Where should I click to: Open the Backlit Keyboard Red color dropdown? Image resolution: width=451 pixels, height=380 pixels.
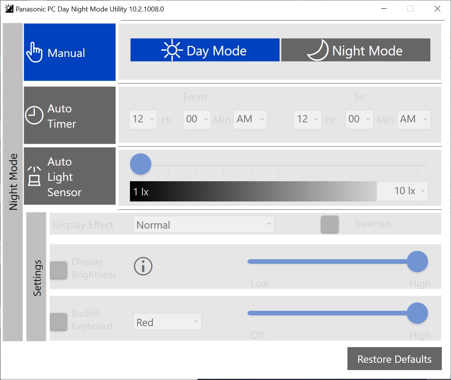167,322
